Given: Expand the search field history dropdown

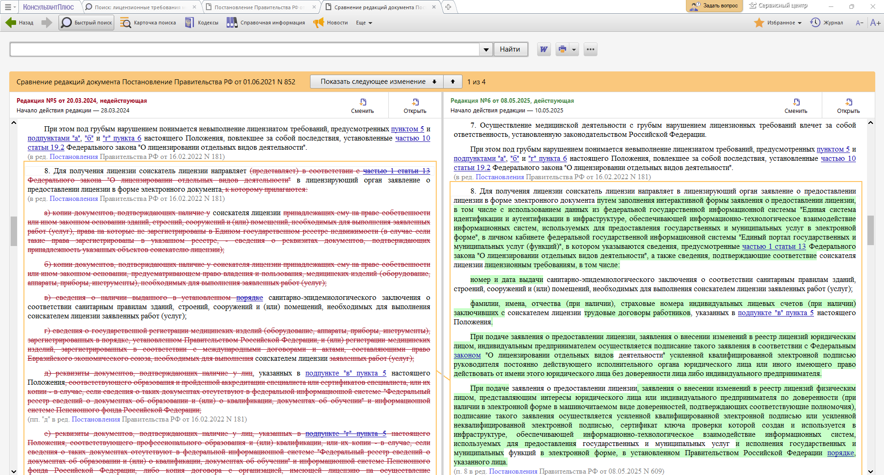Looking at the screenshot, I should [x=486, y=50].
